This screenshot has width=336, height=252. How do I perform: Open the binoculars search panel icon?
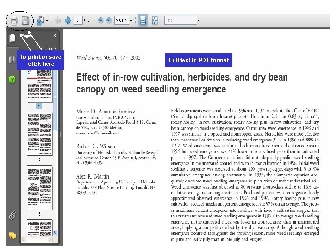pyautogui.click(x=12, y=59)
